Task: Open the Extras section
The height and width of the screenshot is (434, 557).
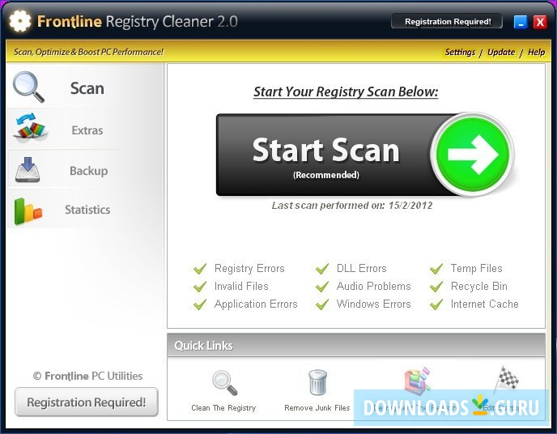Action: pyautogui.click(x=87, y=130)
